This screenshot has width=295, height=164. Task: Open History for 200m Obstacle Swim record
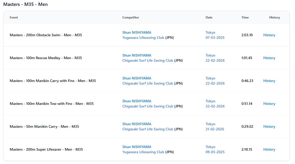(x=269, y=35)
